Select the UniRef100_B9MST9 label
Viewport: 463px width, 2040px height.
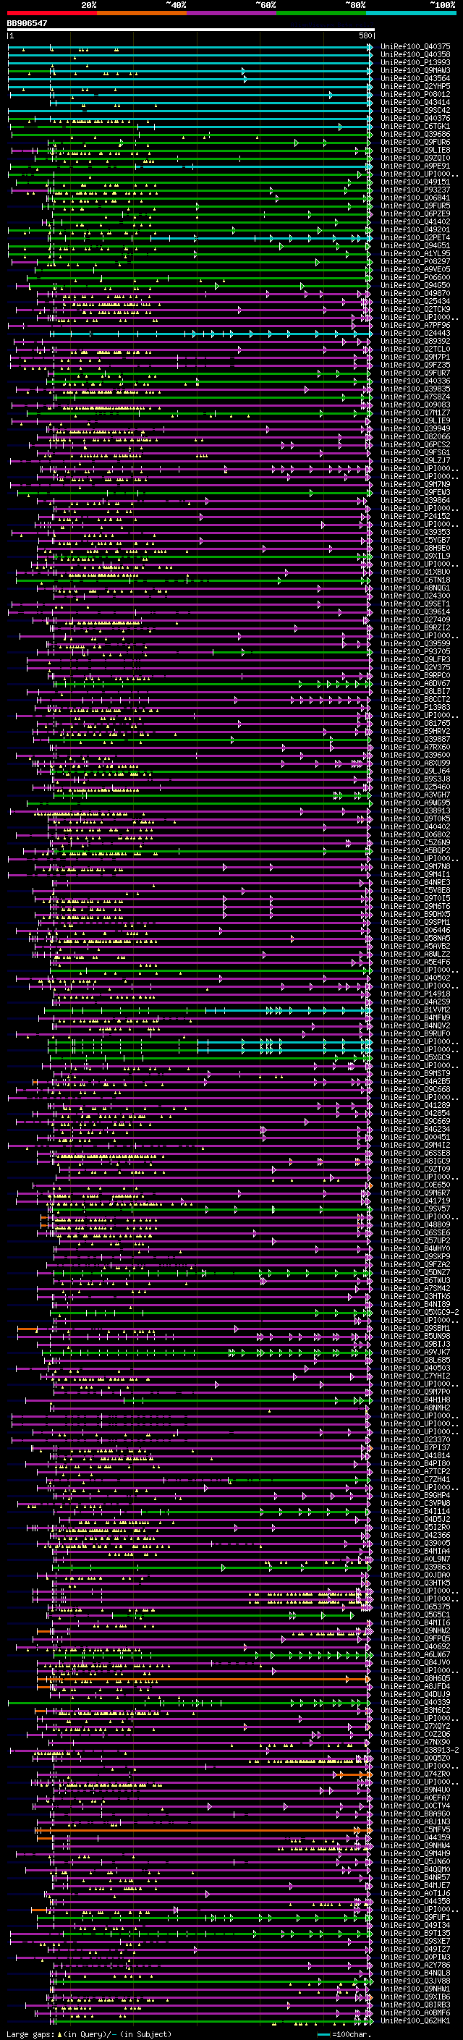pyautogui.click(x=415, y=1073)
